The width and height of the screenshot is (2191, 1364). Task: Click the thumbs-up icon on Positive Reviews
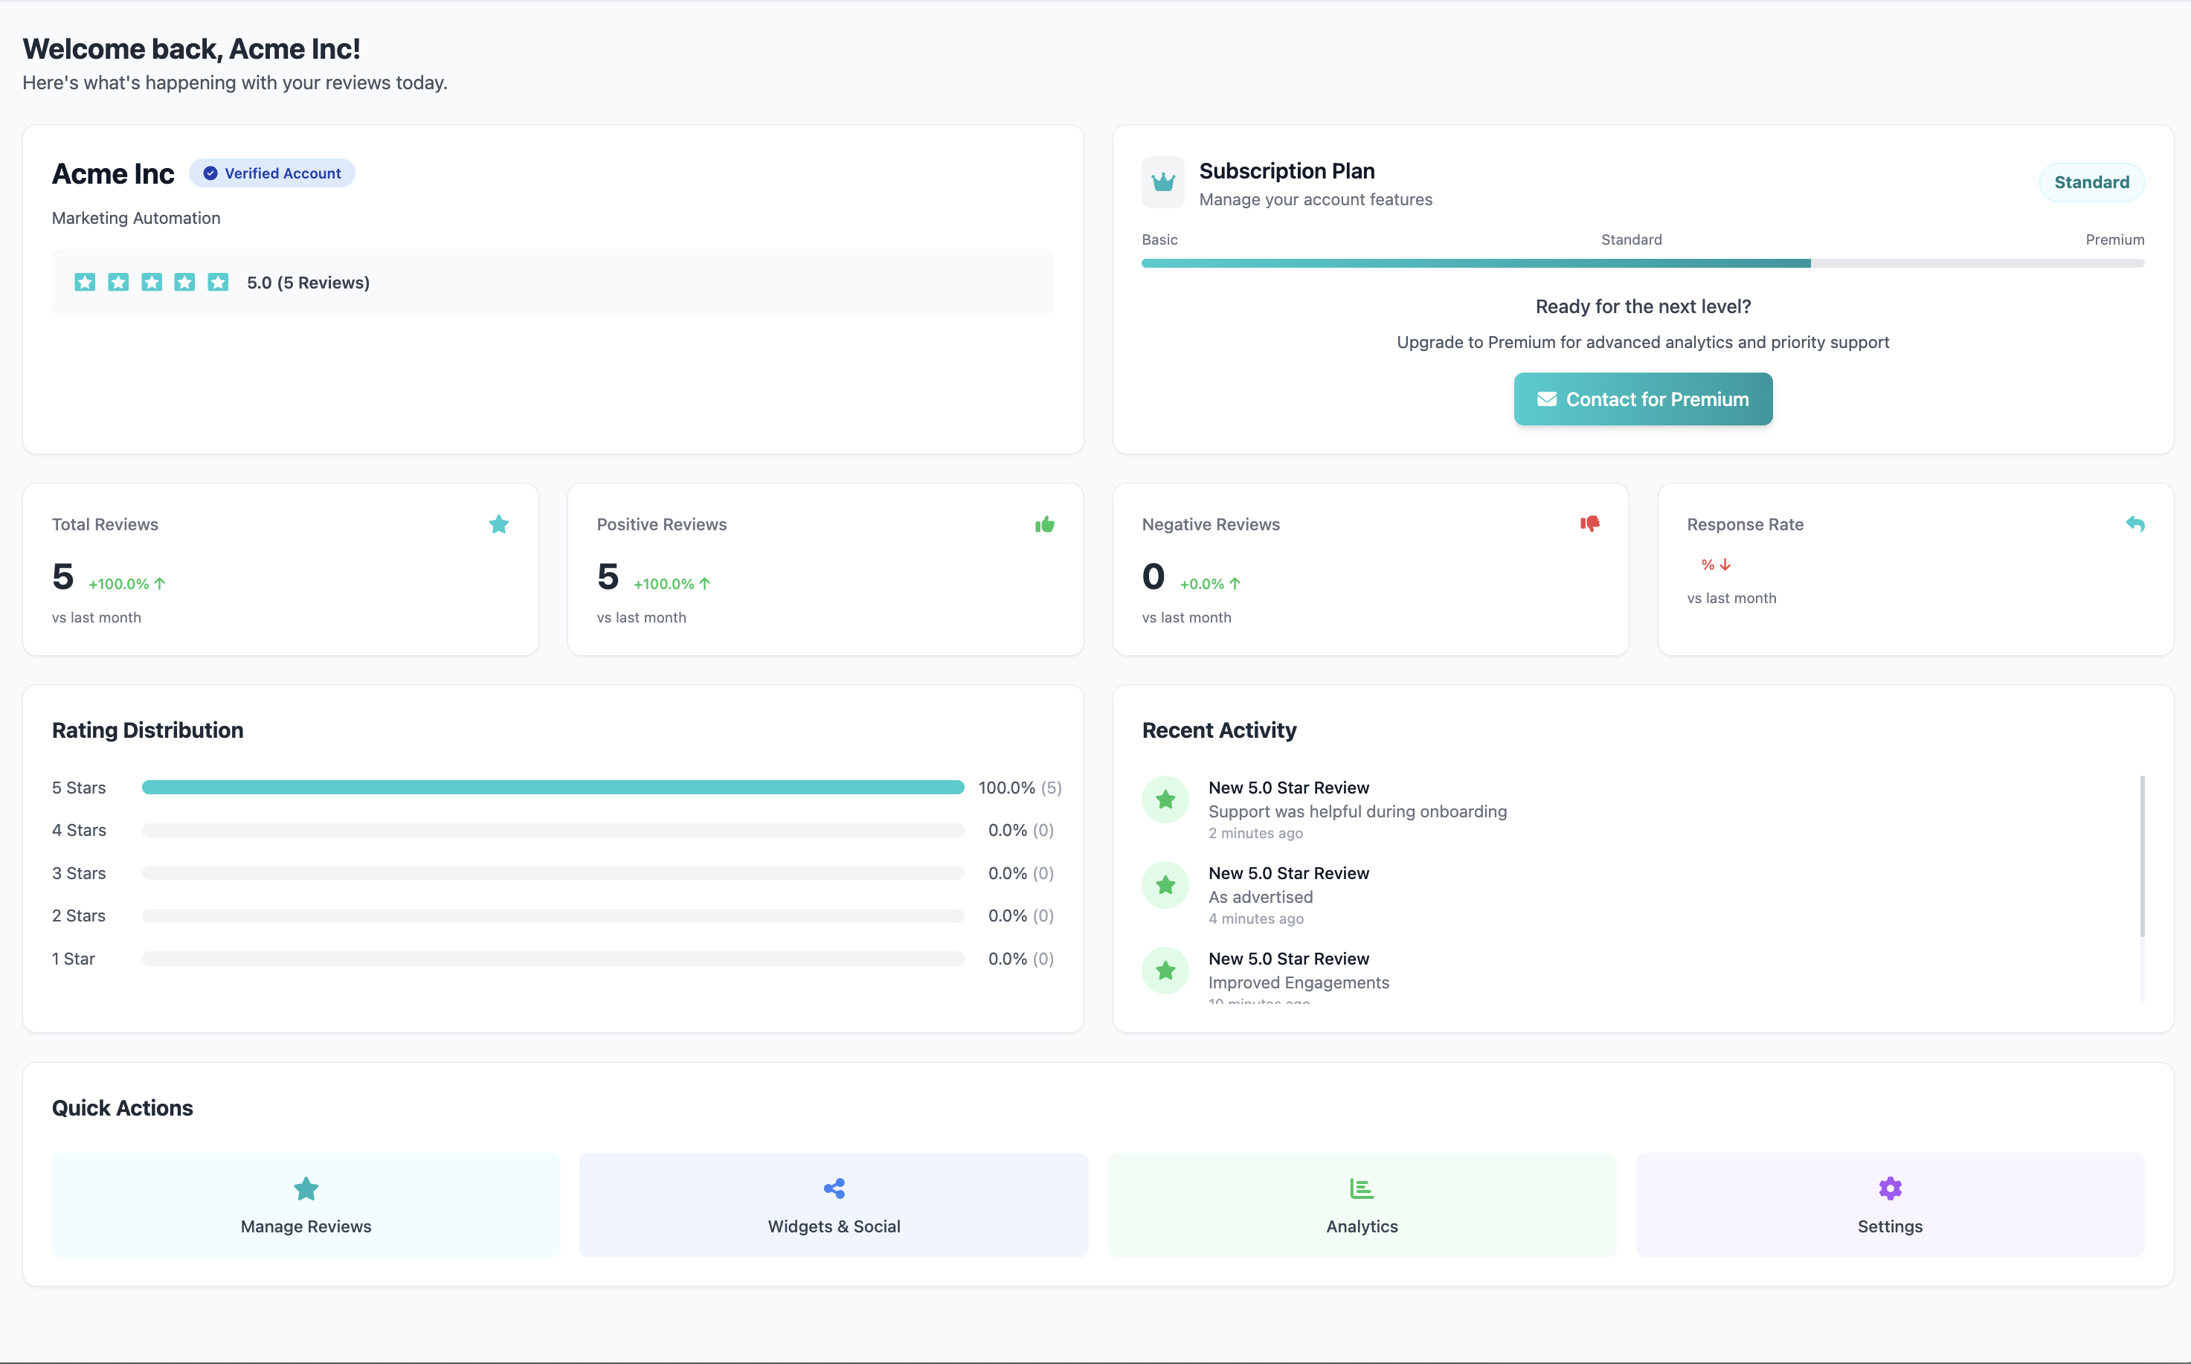(x=1044, y=524)
